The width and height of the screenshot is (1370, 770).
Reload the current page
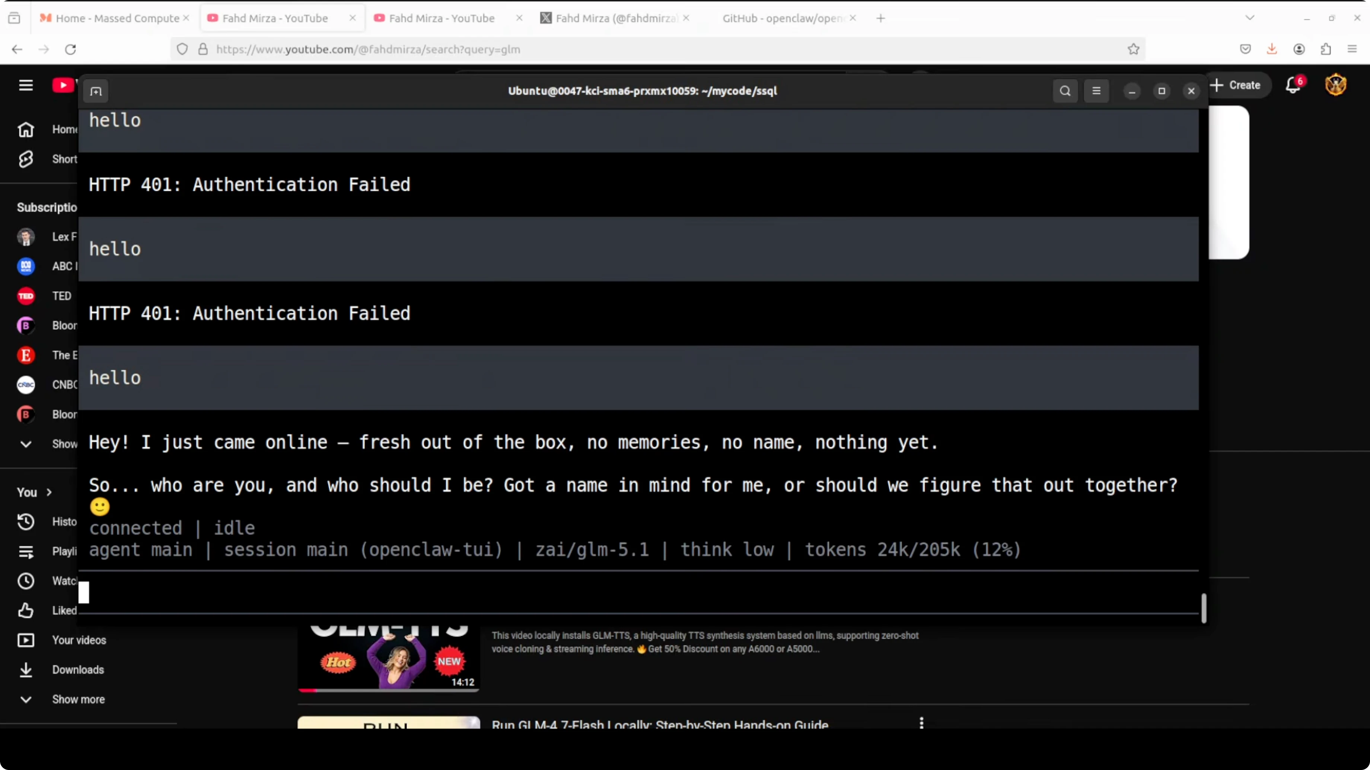(70, 49)
